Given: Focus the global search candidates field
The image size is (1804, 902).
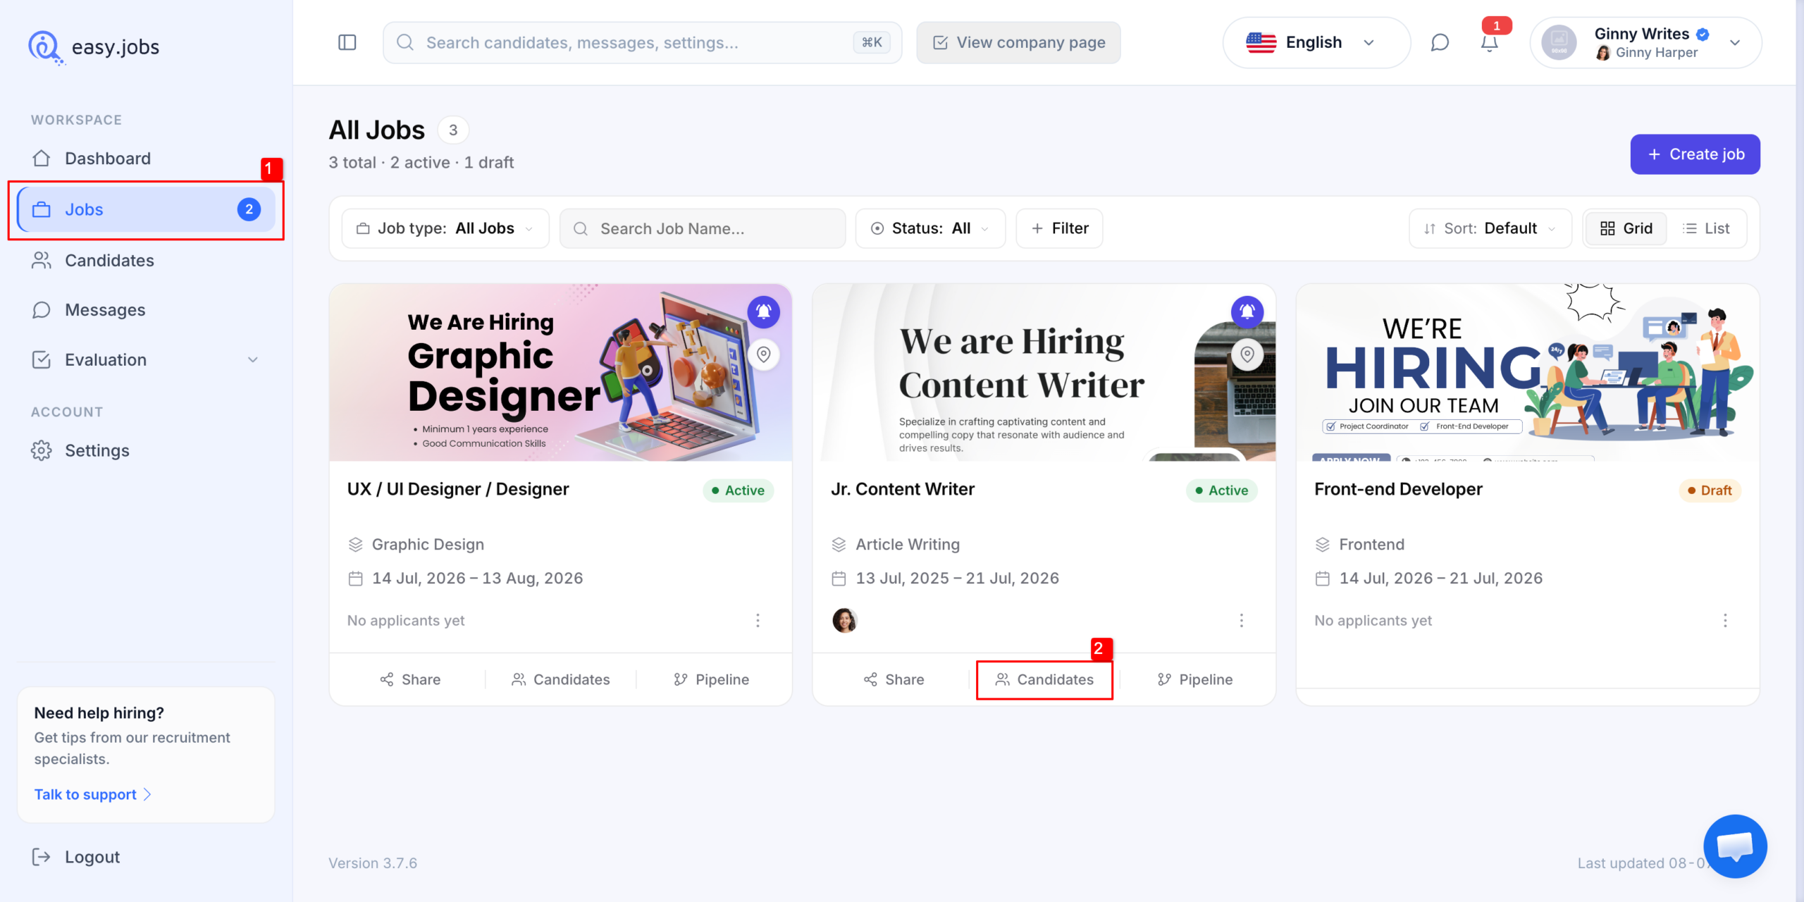Looking at the screenshot, I should point(642,43).
